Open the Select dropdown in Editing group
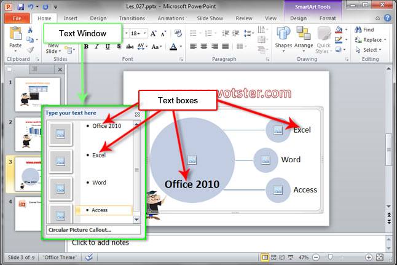This screenshot has height=265, width=397. tap(368, 50)
